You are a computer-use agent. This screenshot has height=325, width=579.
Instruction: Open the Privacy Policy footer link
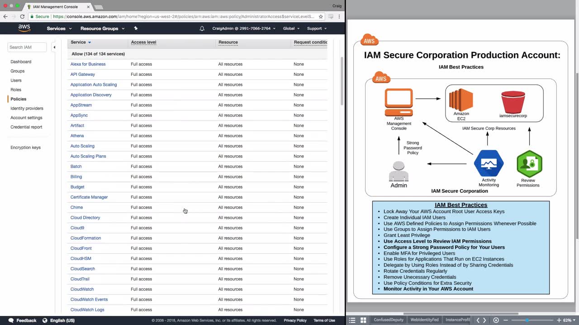click(295, 320)
